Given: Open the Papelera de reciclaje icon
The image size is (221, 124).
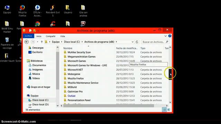Looking at the screenshot, I should [x=7, y=43].
